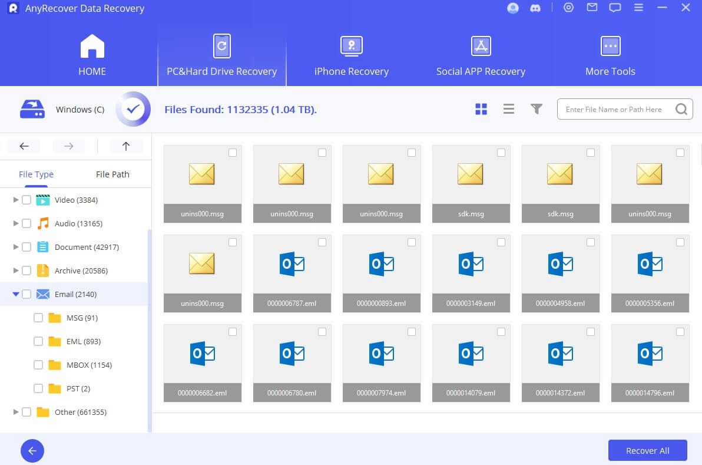Screen dimensions: 702x465
Task: Open the settings gear icon in titlebar
Action: click(568, 8)
